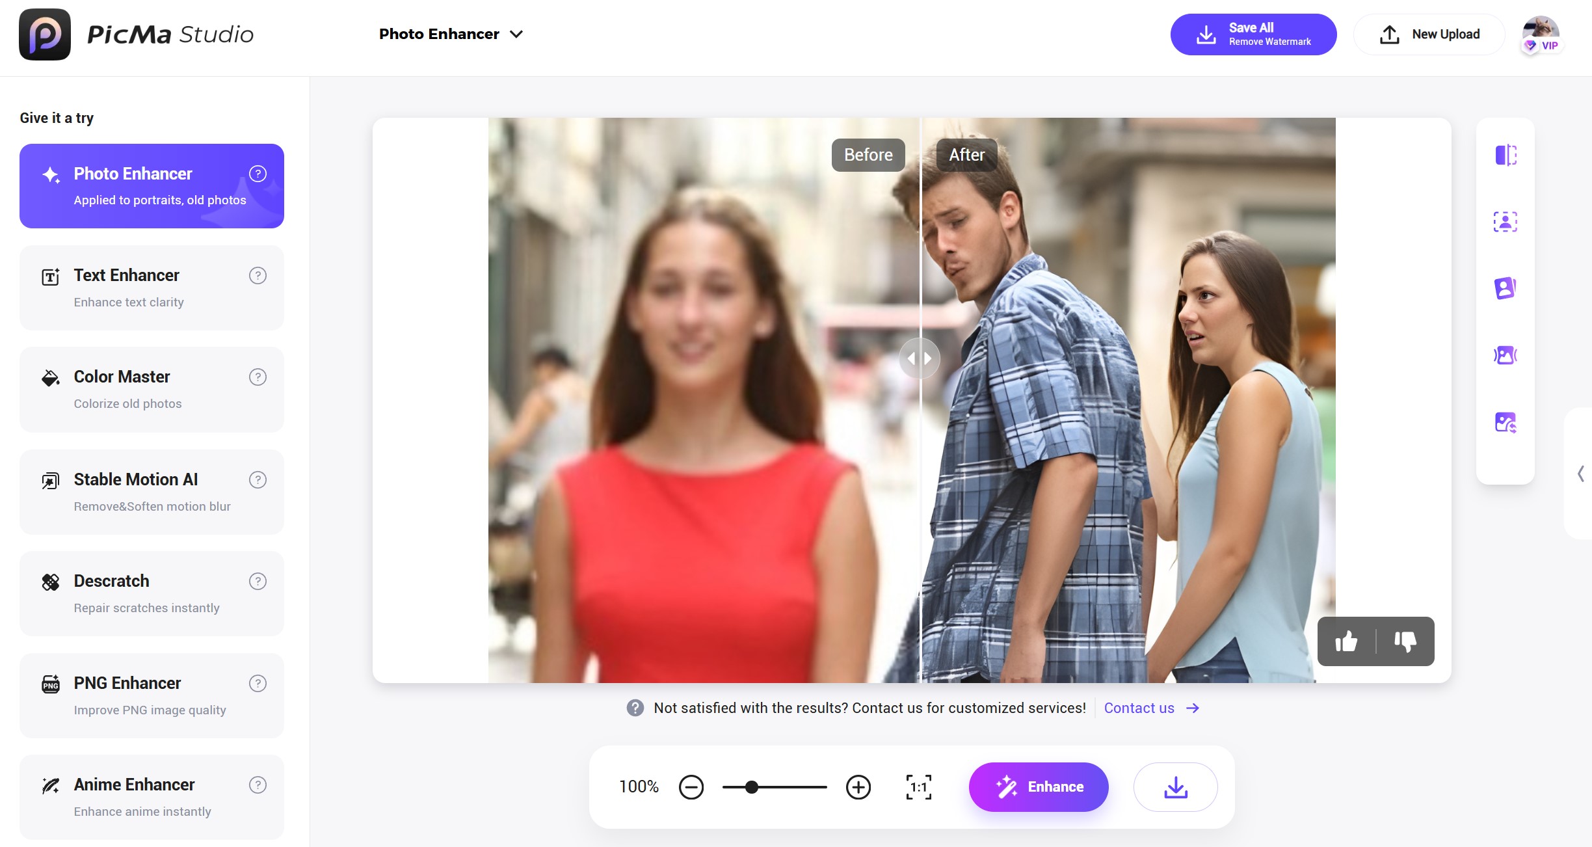Click the face detection icon in right toolbar

coord(1506,222)
